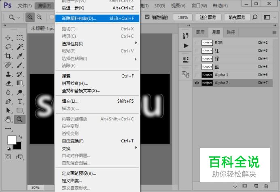Open the zoom tool preset dropdown
This screenshot has width=280, height=192.
(19, 17)
